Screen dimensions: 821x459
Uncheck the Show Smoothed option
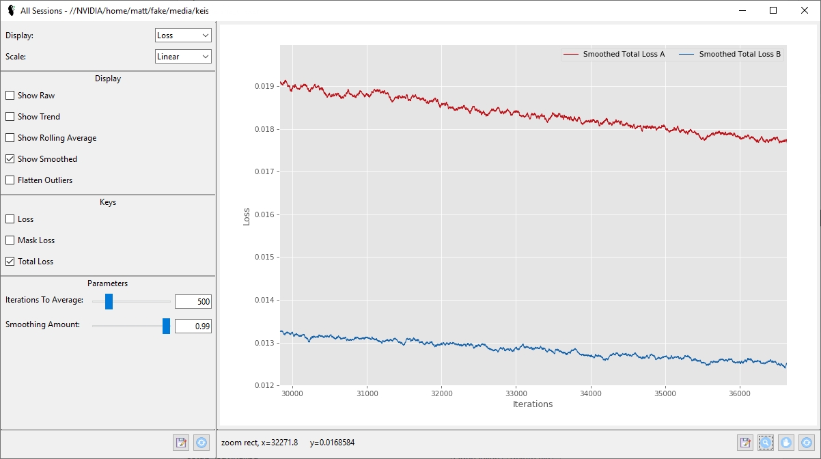pyautogui.click(x=10, y=159)
